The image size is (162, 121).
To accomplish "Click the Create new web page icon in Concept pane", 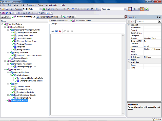I will tap(56, 31).
